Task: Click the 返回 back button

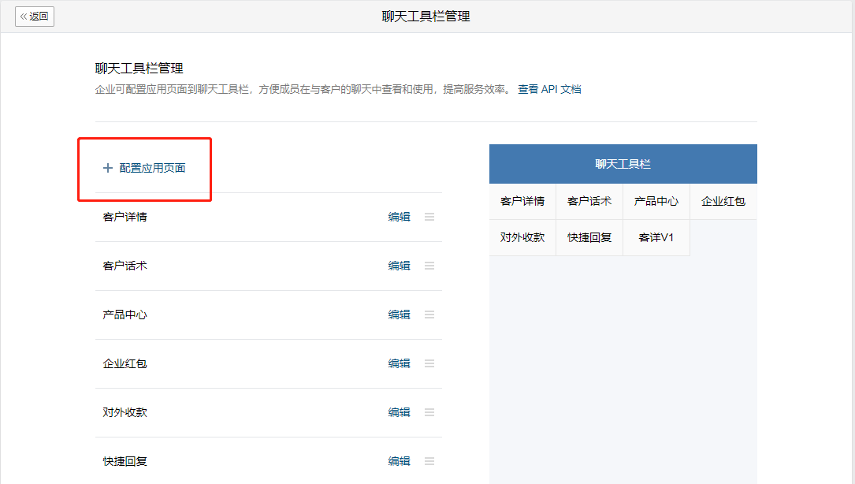Action: click(x=35, y=17)
